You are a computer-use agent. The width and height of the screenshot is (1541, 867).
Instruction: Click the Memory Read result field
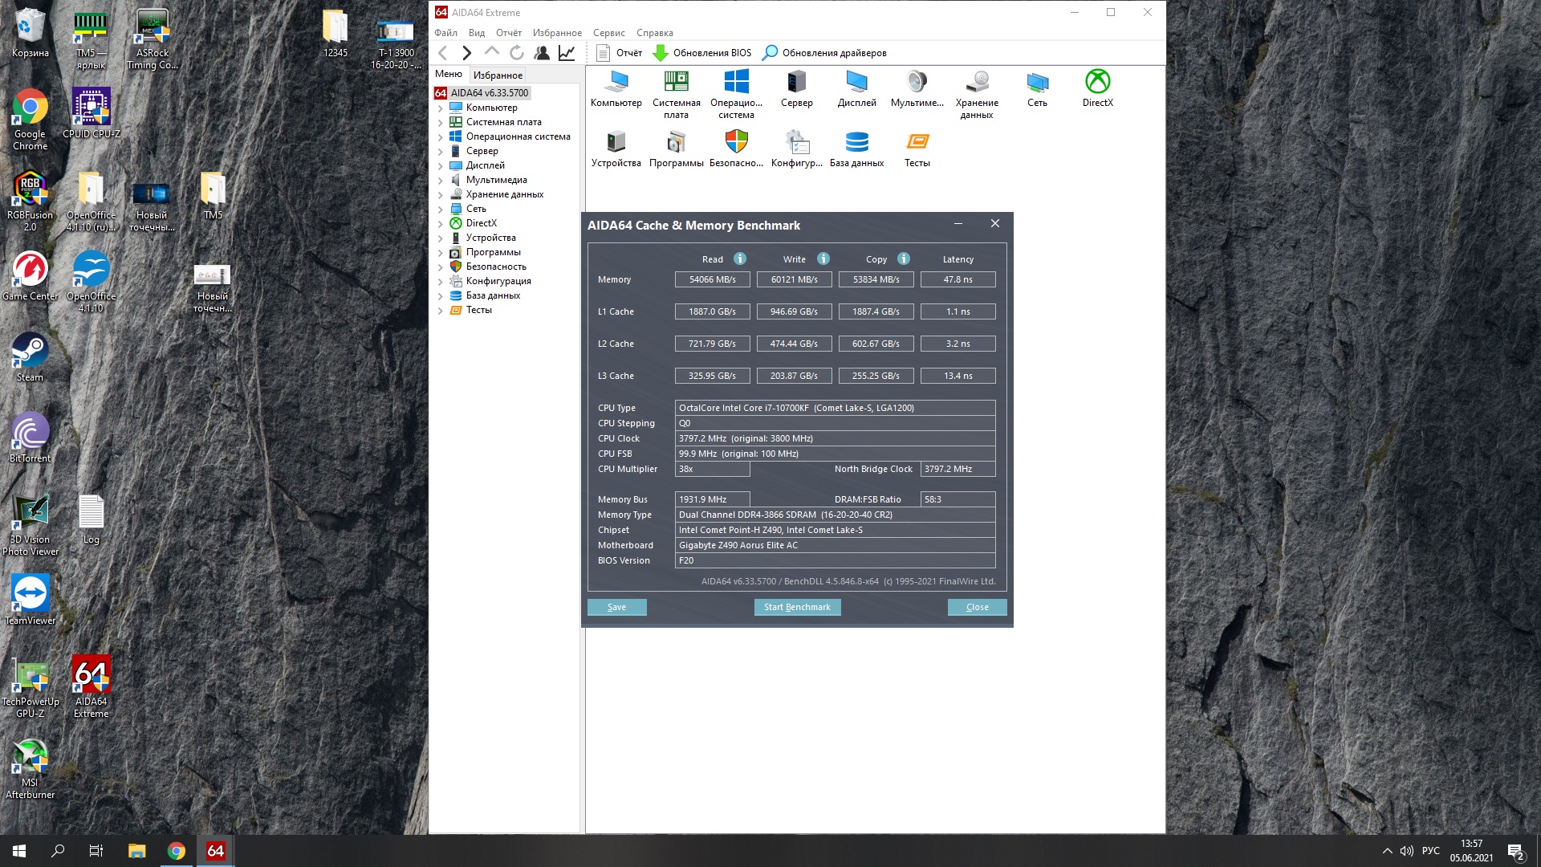click(712, 279)
